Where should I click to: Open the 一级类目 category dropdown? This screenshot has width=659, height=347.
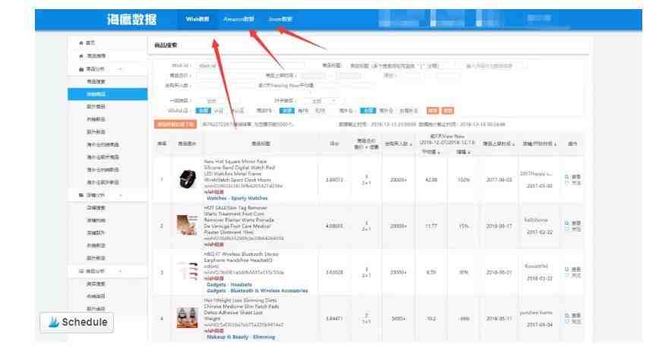pyautogui.click(x=217, y=101)
